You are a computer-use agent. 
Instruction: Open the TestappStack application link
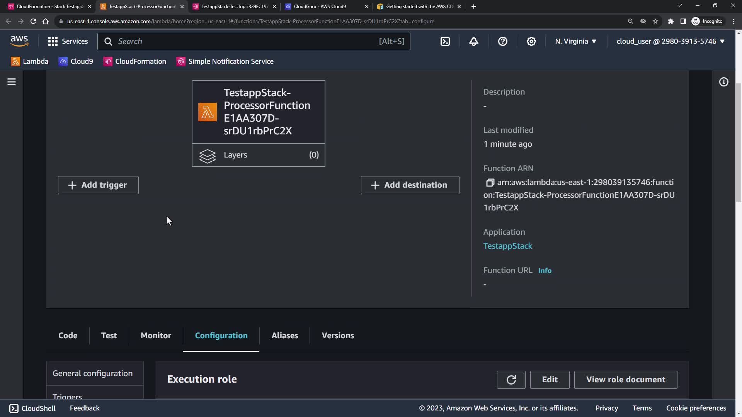point(507,246)
